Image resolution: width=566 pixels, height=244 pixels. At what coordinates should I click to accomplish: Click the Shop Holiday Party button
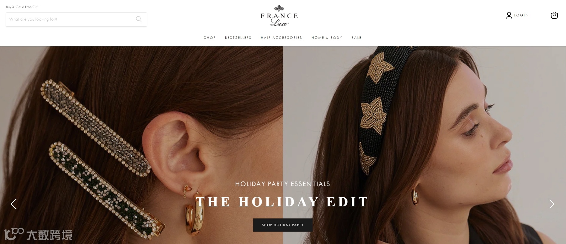click(283, 225)
